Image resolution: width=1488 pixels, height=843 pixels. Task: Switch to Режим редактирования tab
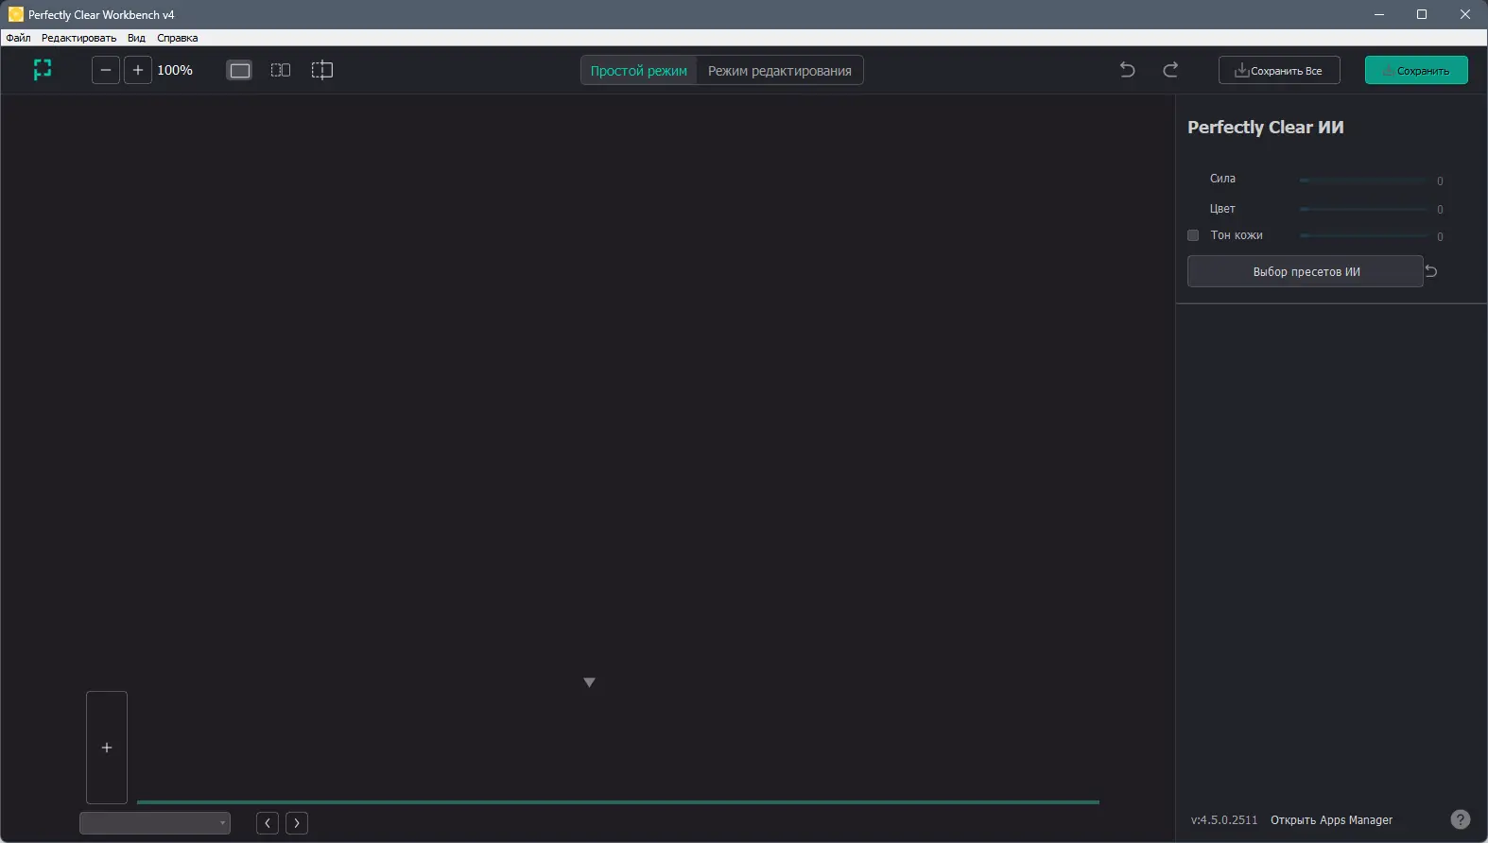(x=780, y=71)
